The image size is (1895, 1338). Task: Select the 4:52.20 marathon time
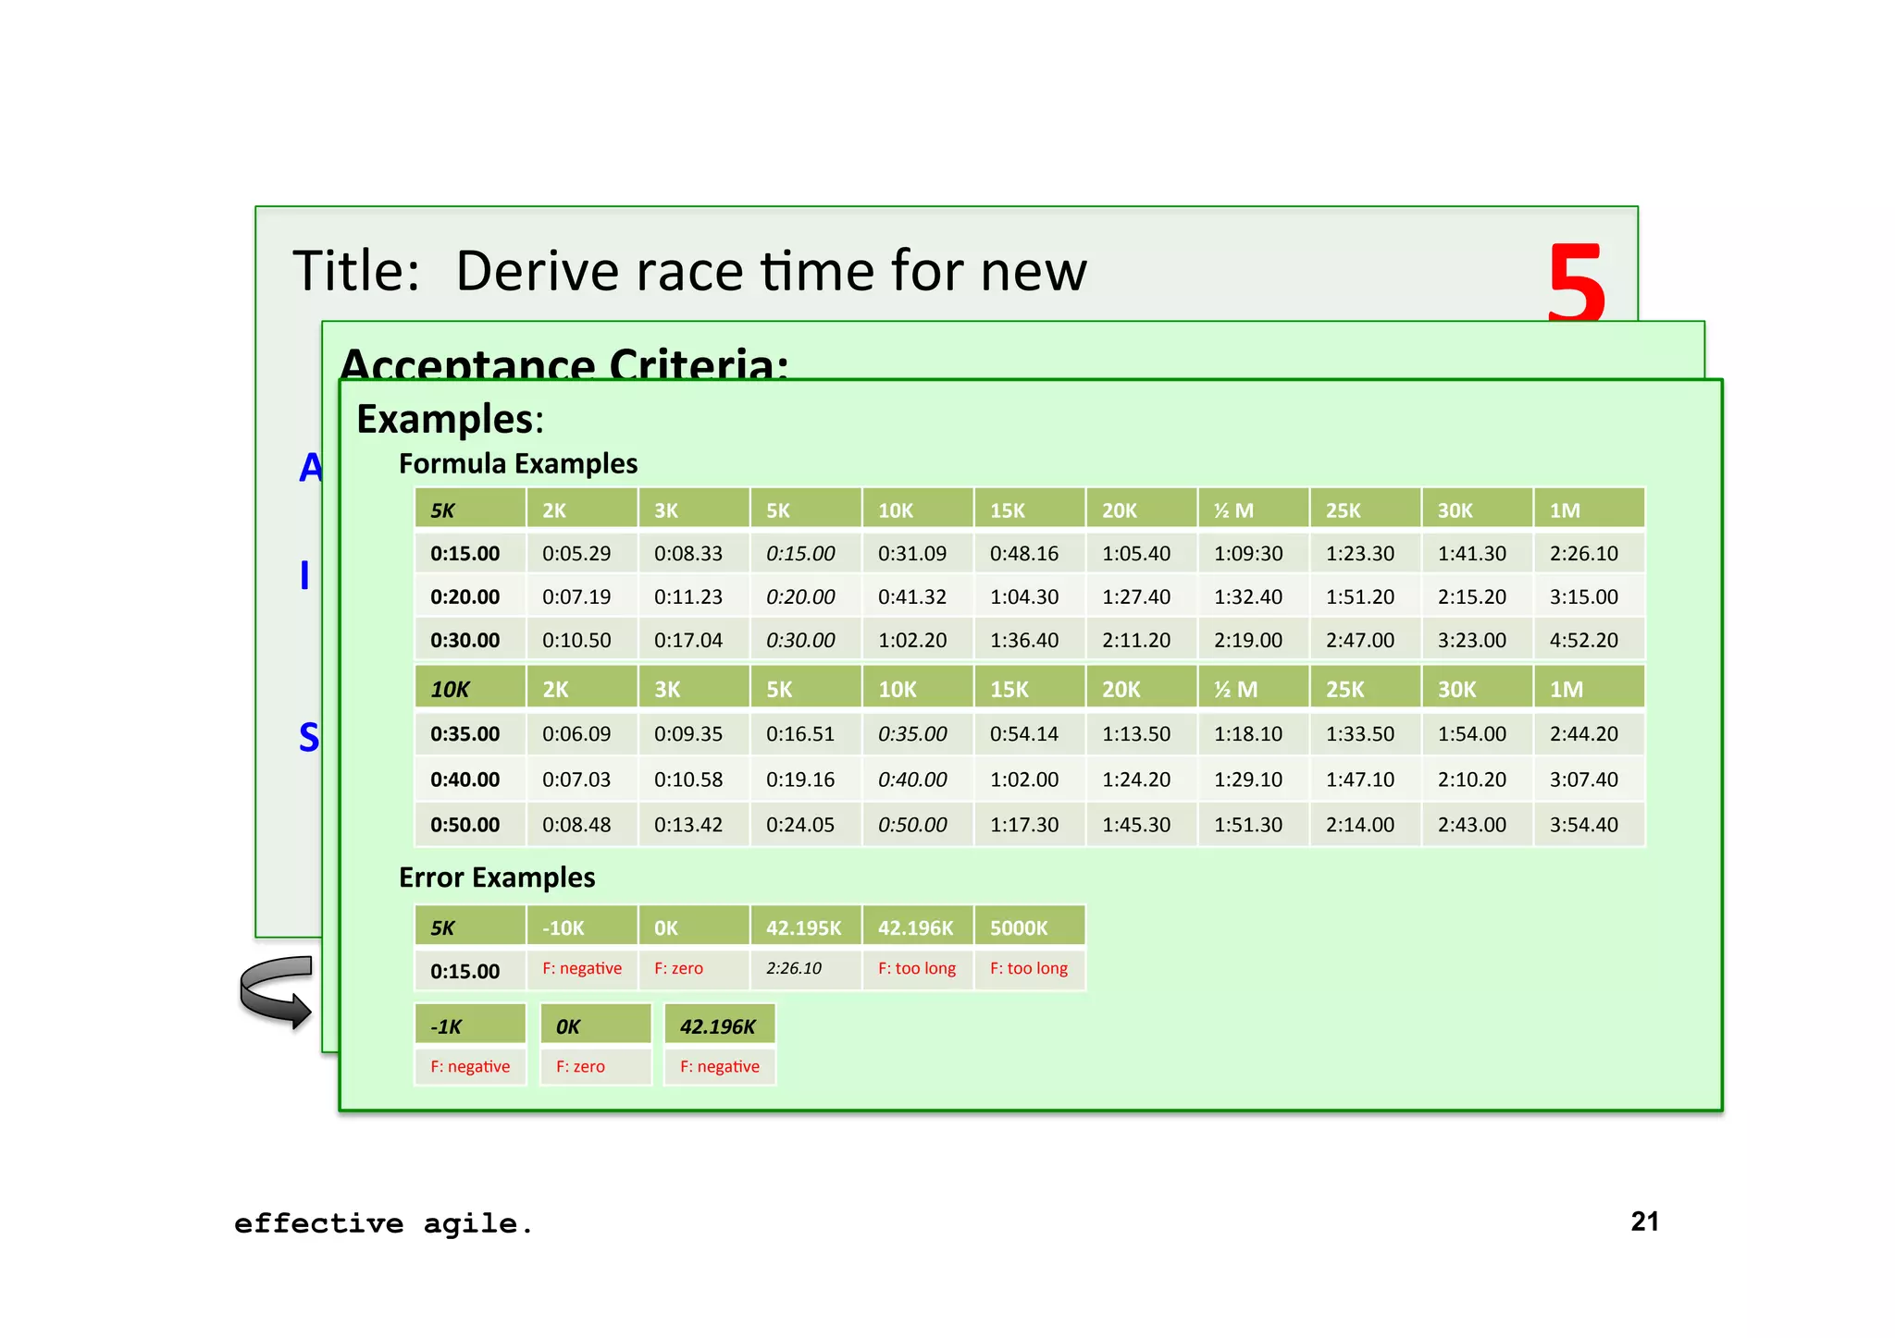point(1584,641)
